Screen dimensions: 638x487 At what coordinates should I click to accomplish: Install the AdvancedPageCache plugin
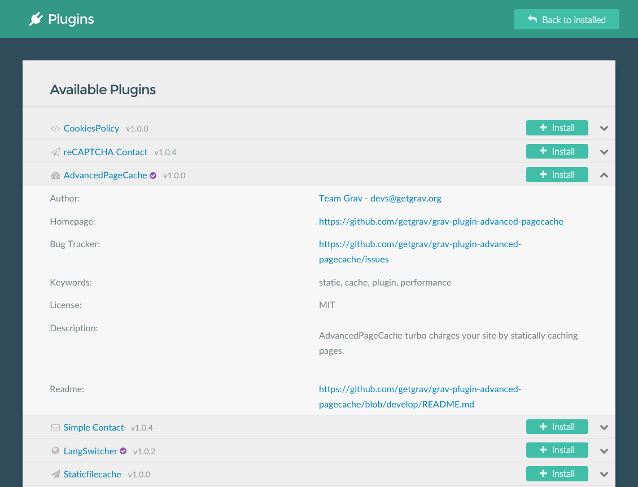(x=557, y=174)
